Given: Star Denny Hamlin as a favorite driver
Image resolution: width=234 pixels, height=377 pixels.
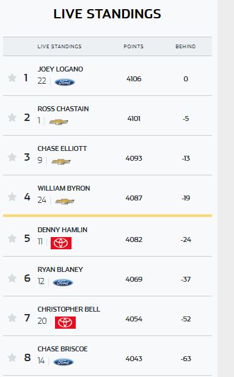Looking at the screenshot, I should pyautogui.click(x=12, y=238).
